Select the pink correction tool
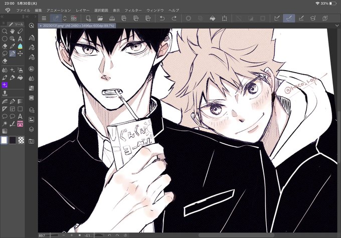Image resolution: width=341 pixels, height=238 pixels. click(20, 124)
